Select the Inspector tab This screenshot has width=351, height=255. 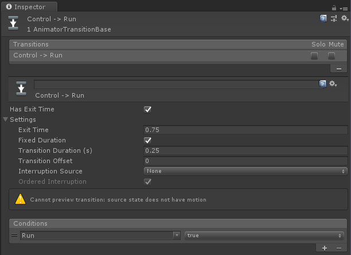[x=30, y=7]
